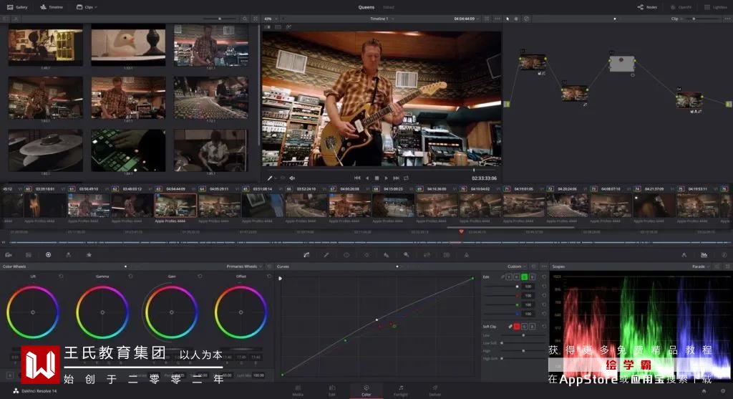Open the Key palette icon
This screenshot has height=399, width=733.
pyautogui.click(x=407, y=255)
